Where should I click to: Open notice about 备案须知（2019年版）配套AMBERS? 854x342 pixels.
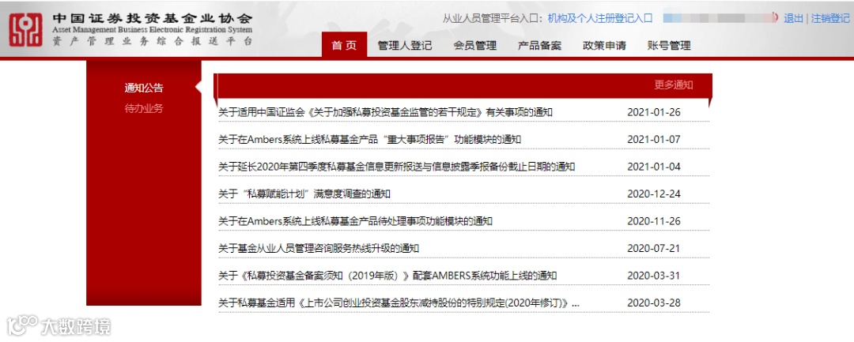(387, 276)
